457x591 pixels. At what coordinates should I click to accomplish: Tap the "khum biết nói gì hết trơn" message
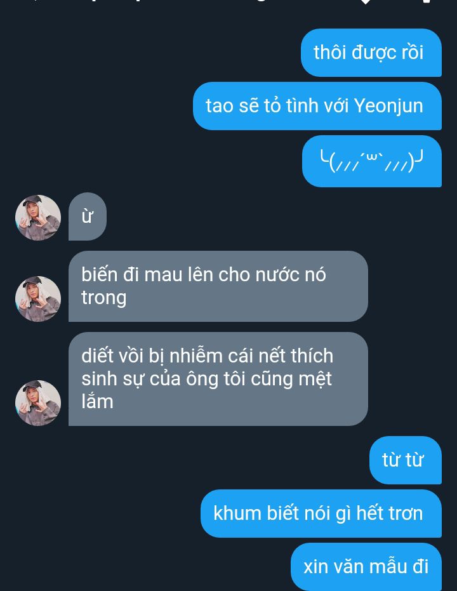(321, 514)
